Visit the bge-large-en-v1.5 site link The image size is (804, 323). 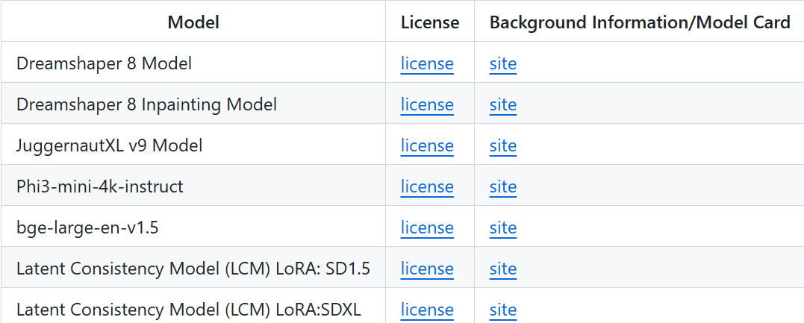click(x=502, y=228)
